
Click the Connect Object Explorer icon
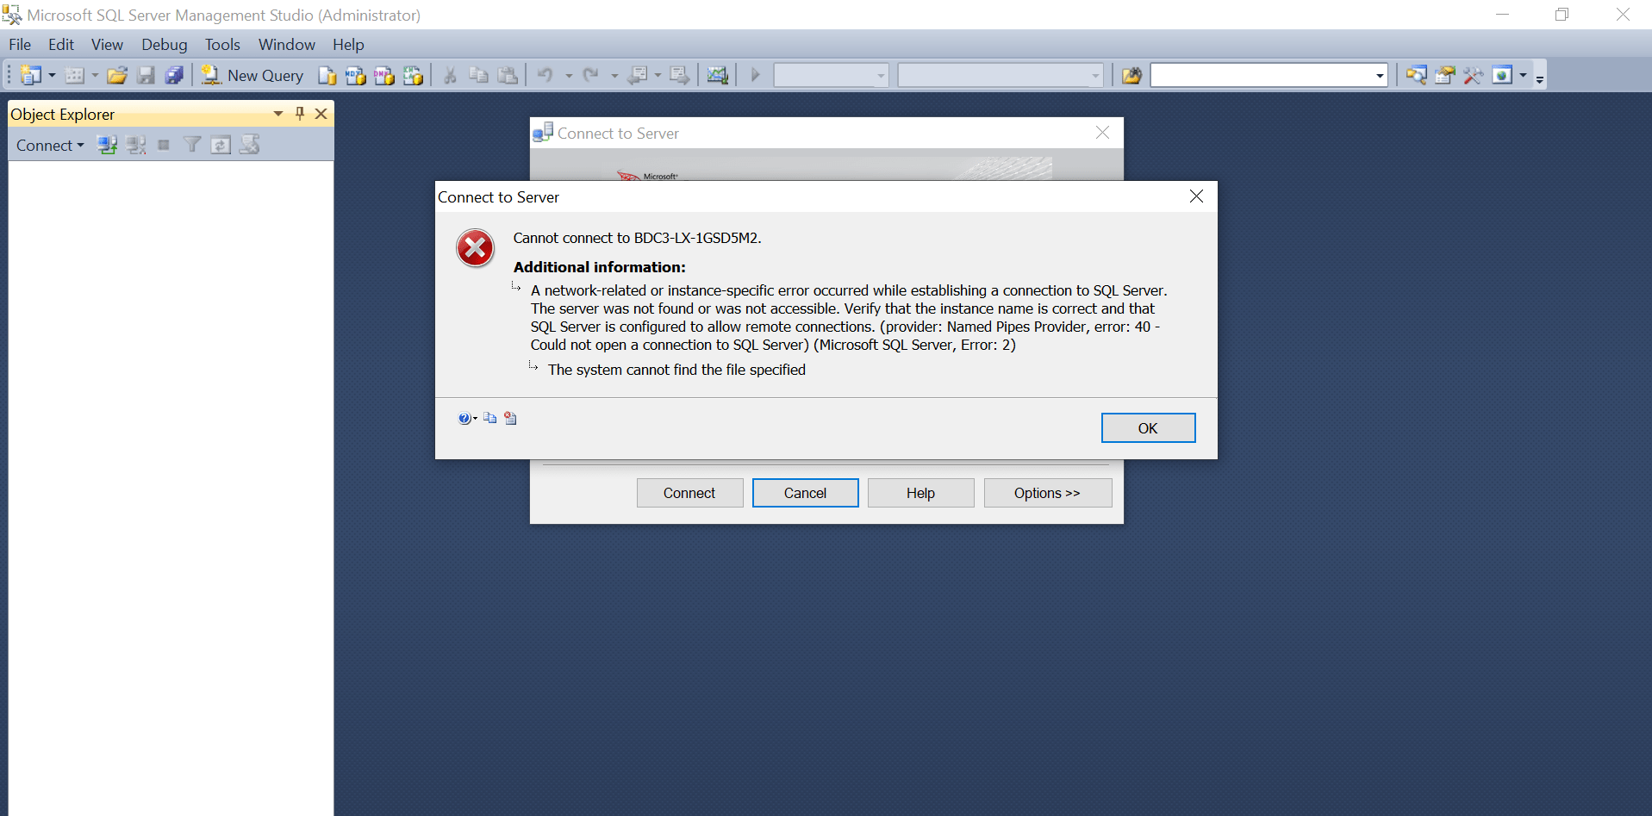[x=107, y=145]
